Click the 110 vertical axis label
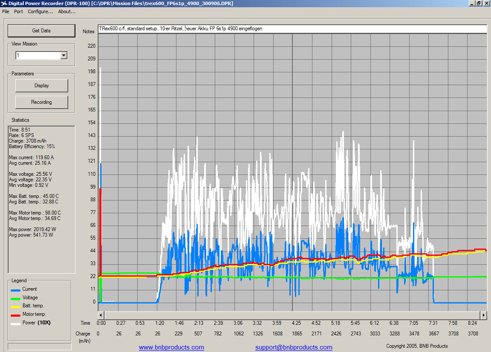 [92, 174]
